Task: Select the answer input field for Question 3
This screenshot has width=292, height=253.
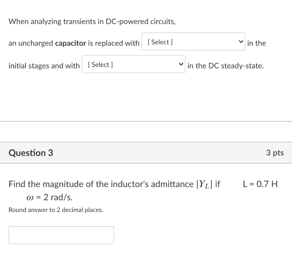Action: coord(61,235)
